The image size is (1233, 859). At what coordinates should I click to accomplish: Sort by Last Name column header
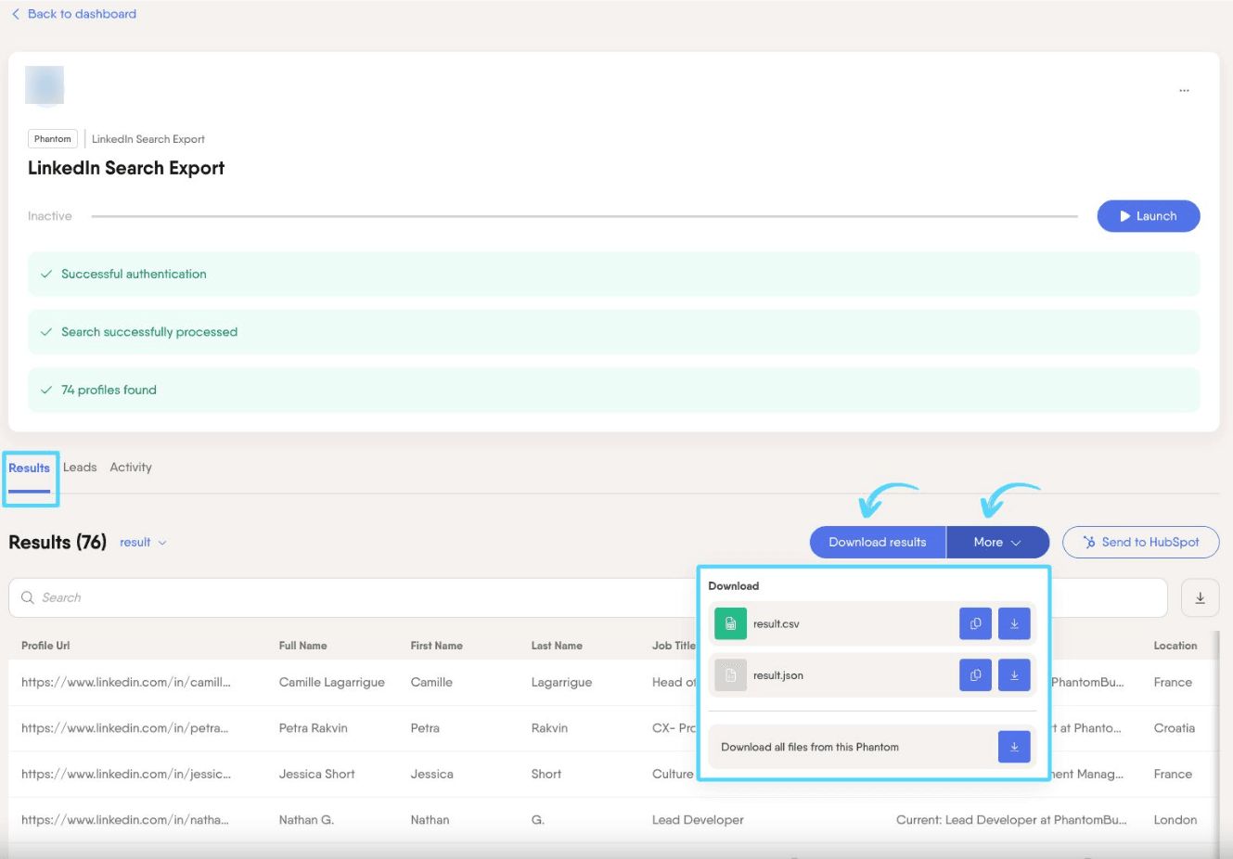[557, 646]
